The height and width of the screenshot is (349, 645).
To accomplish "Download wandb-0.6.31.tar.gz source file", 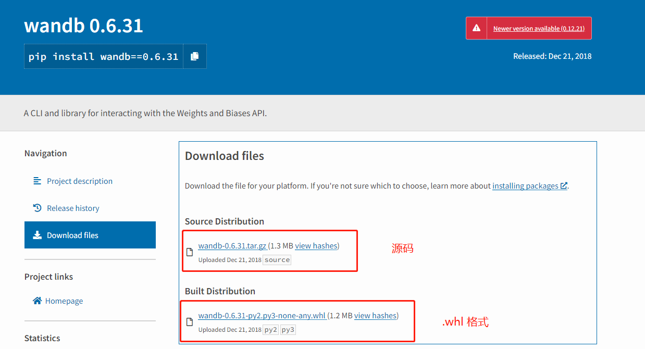I will click(x=232, y=246).
